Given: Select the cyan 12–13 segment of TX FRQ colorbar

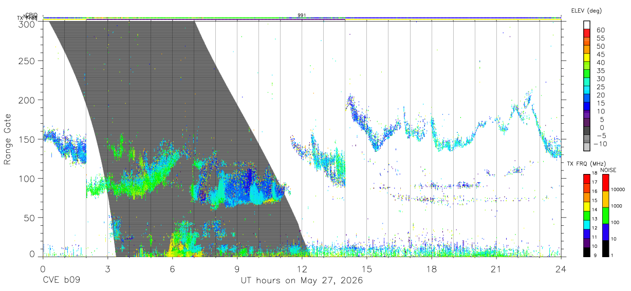Looking at the screenshot, I should 587,224.
